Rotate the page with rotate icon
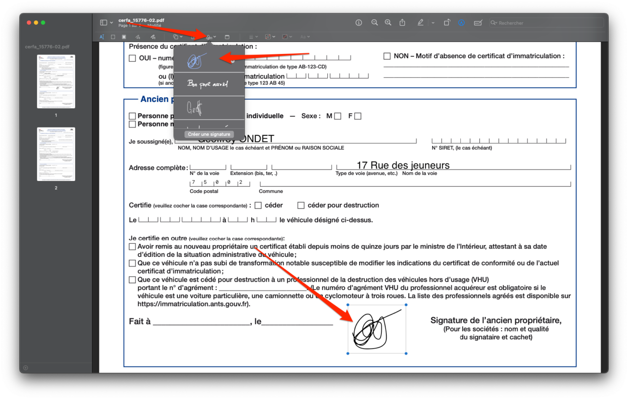 tap(447, 23)
